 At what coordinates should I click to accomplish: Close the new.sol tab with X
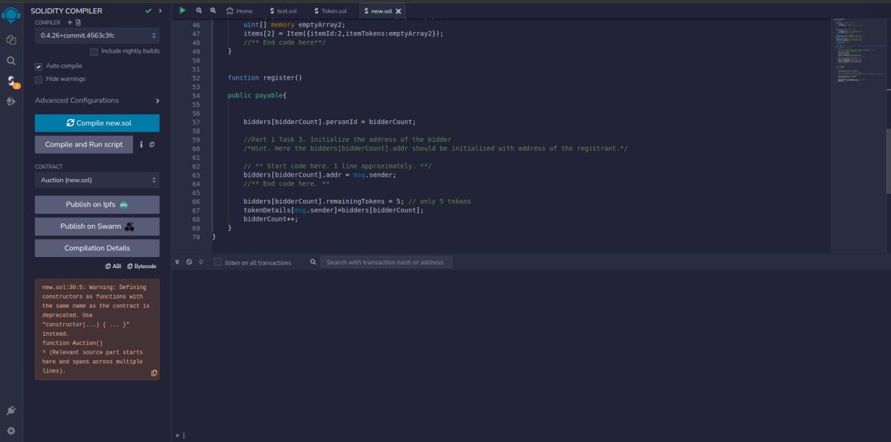click(399, 11)
